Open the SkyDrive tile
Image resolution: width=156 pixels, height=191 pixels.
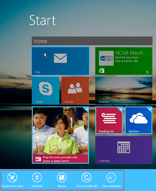coord(138,120)
